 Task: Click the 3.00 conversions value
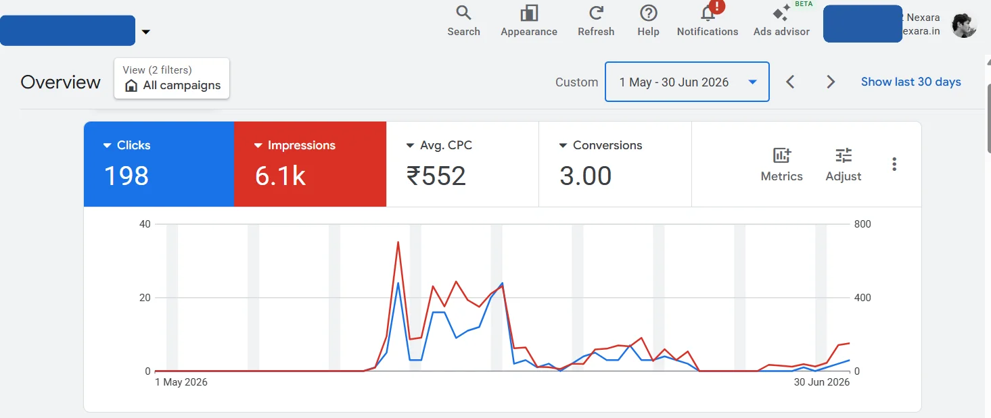pyautogui.click(x=586, y=176)
